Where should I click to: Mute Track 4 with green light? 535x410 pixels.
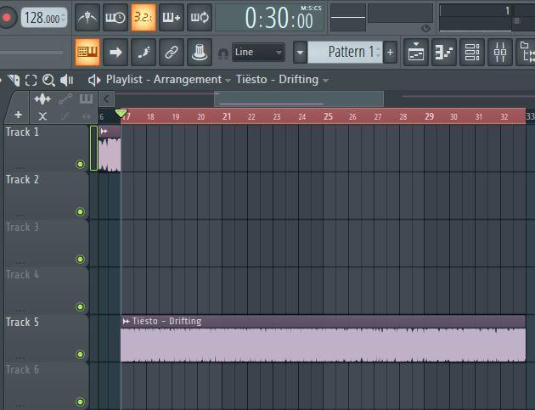[80, 306]
